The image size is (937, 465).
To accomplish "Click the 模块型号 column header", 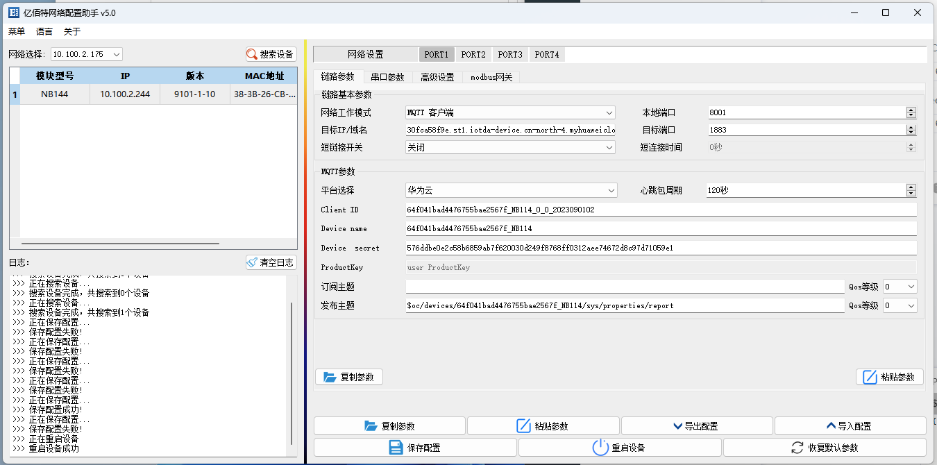I will 55,76.
